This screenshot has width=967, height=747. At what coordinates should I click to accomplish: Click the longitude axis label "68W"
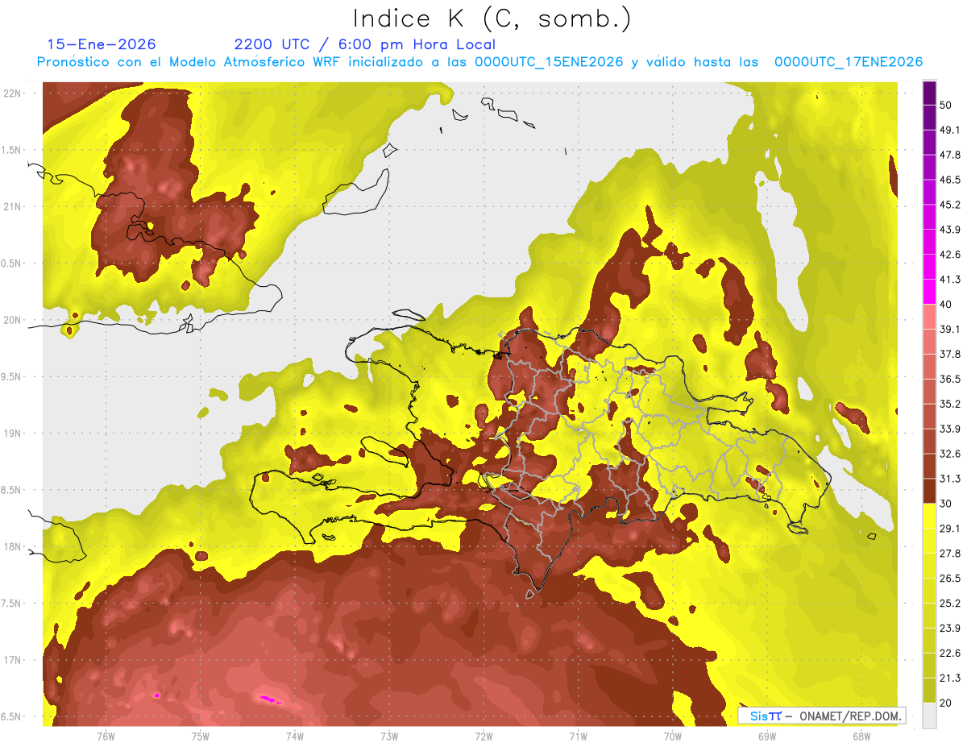861,737
